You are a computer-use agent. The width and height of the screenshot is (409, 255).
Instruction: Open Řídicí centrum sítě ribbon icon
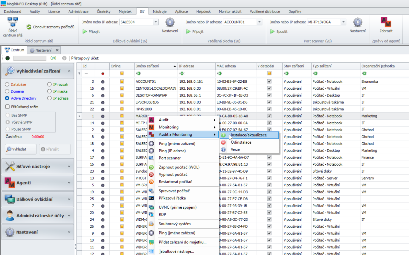(13, 27)
